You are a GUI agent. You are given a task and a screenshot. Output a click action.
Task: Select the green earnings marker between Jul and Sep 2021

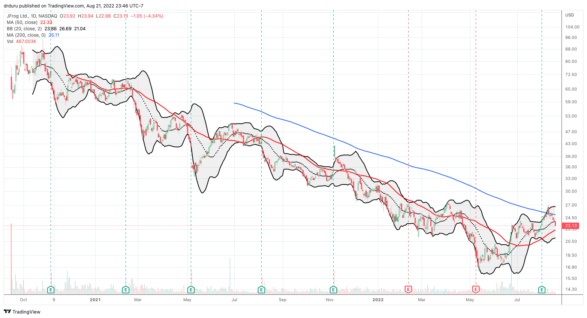point(261,290)
